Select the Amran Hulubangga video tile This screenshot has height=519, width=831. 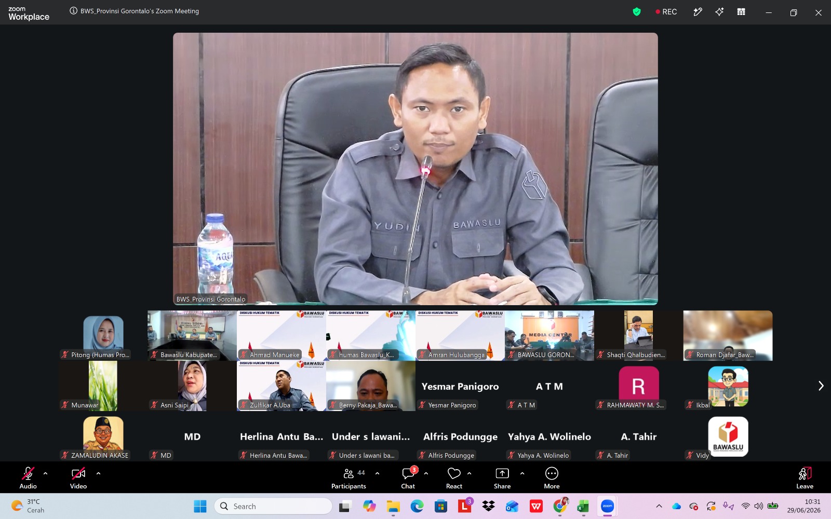pyautogui.click(x=460, y=335)
